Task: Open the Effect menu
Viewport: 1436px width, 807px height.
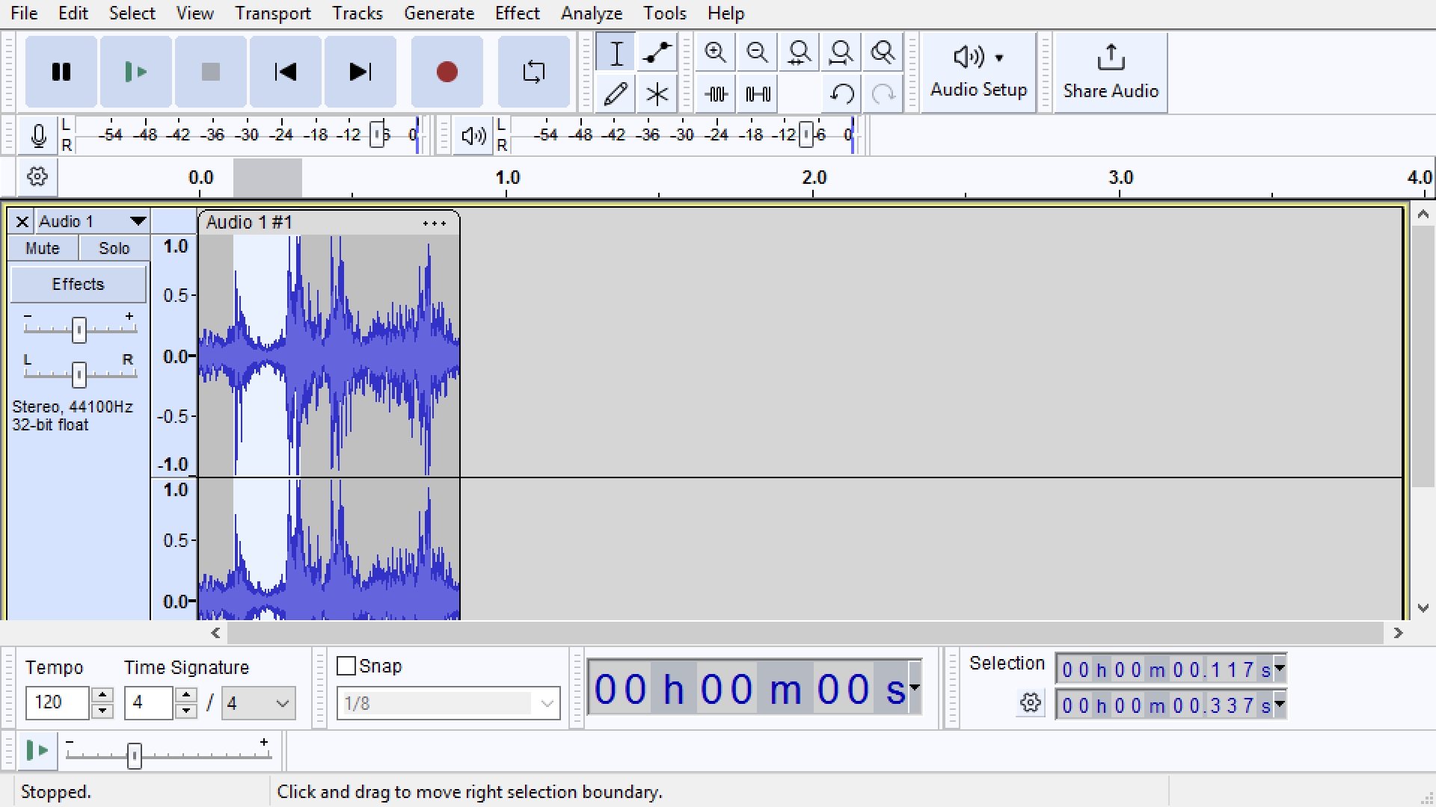Action: [x=518, y=13]
